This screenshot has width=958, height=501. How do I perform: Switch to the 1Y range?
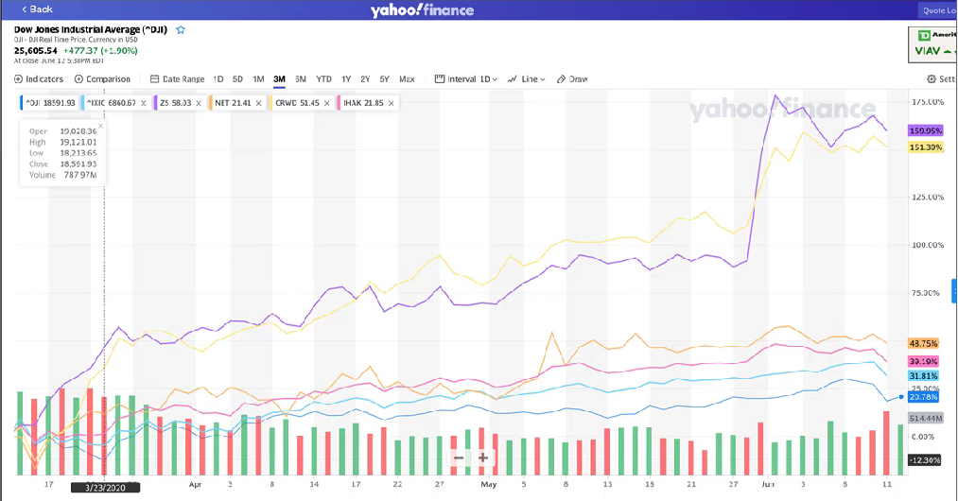[346, 79]
